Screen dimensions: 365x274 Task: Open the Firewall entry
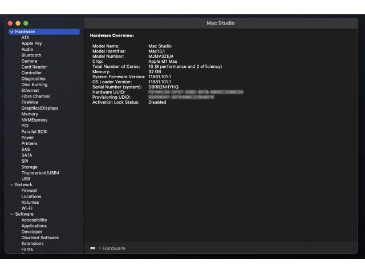point(29,191)
